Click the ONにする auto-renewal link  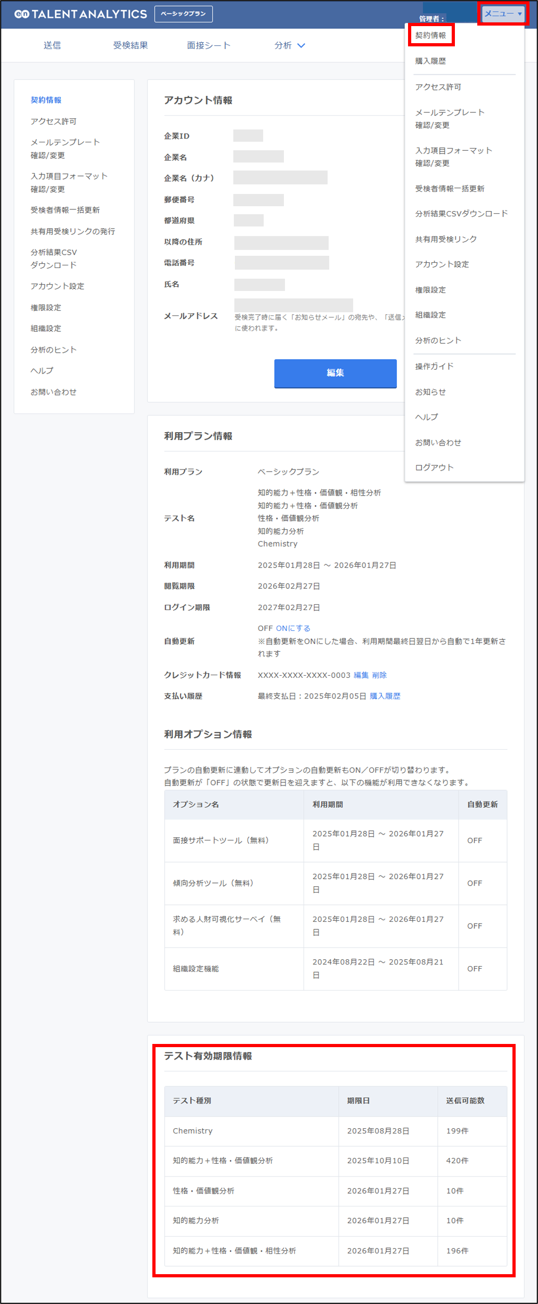(x=293, y=628)
